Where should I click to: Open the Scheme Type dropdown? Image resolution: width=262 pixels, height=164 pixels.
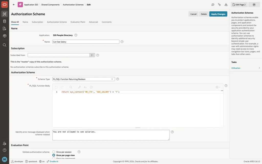pyautogui.click(x=84, y=79)
